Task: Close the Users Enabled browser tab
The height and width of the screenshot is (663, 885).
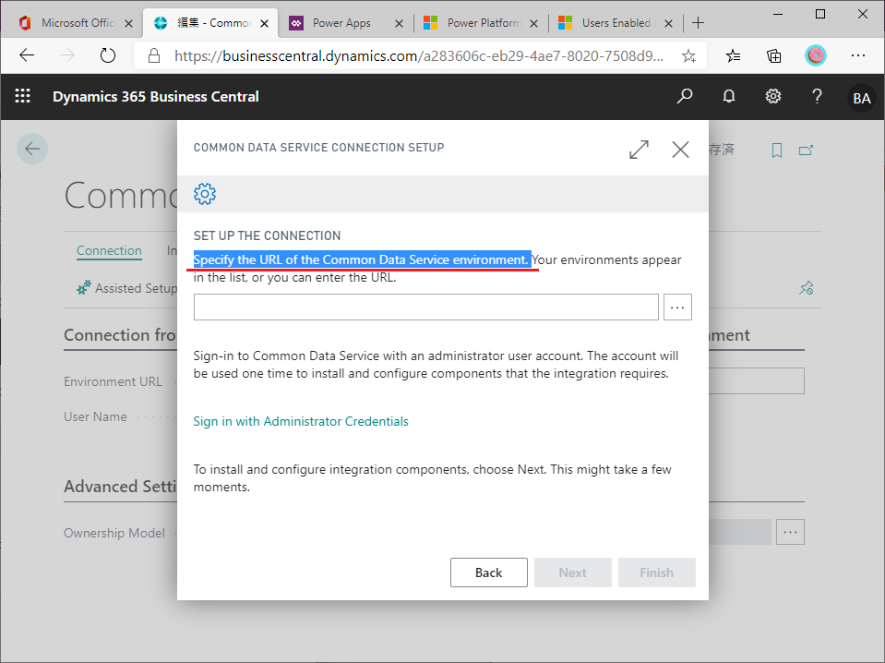Action: click(x=668, y=23)
